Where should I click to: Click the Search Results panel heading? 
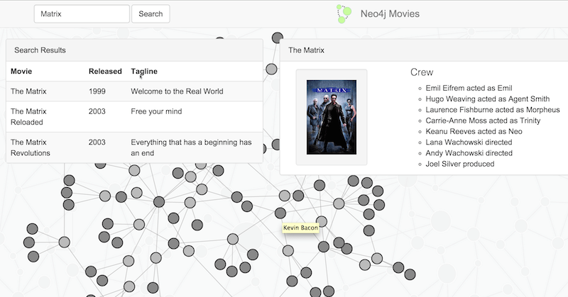(40, 50)
